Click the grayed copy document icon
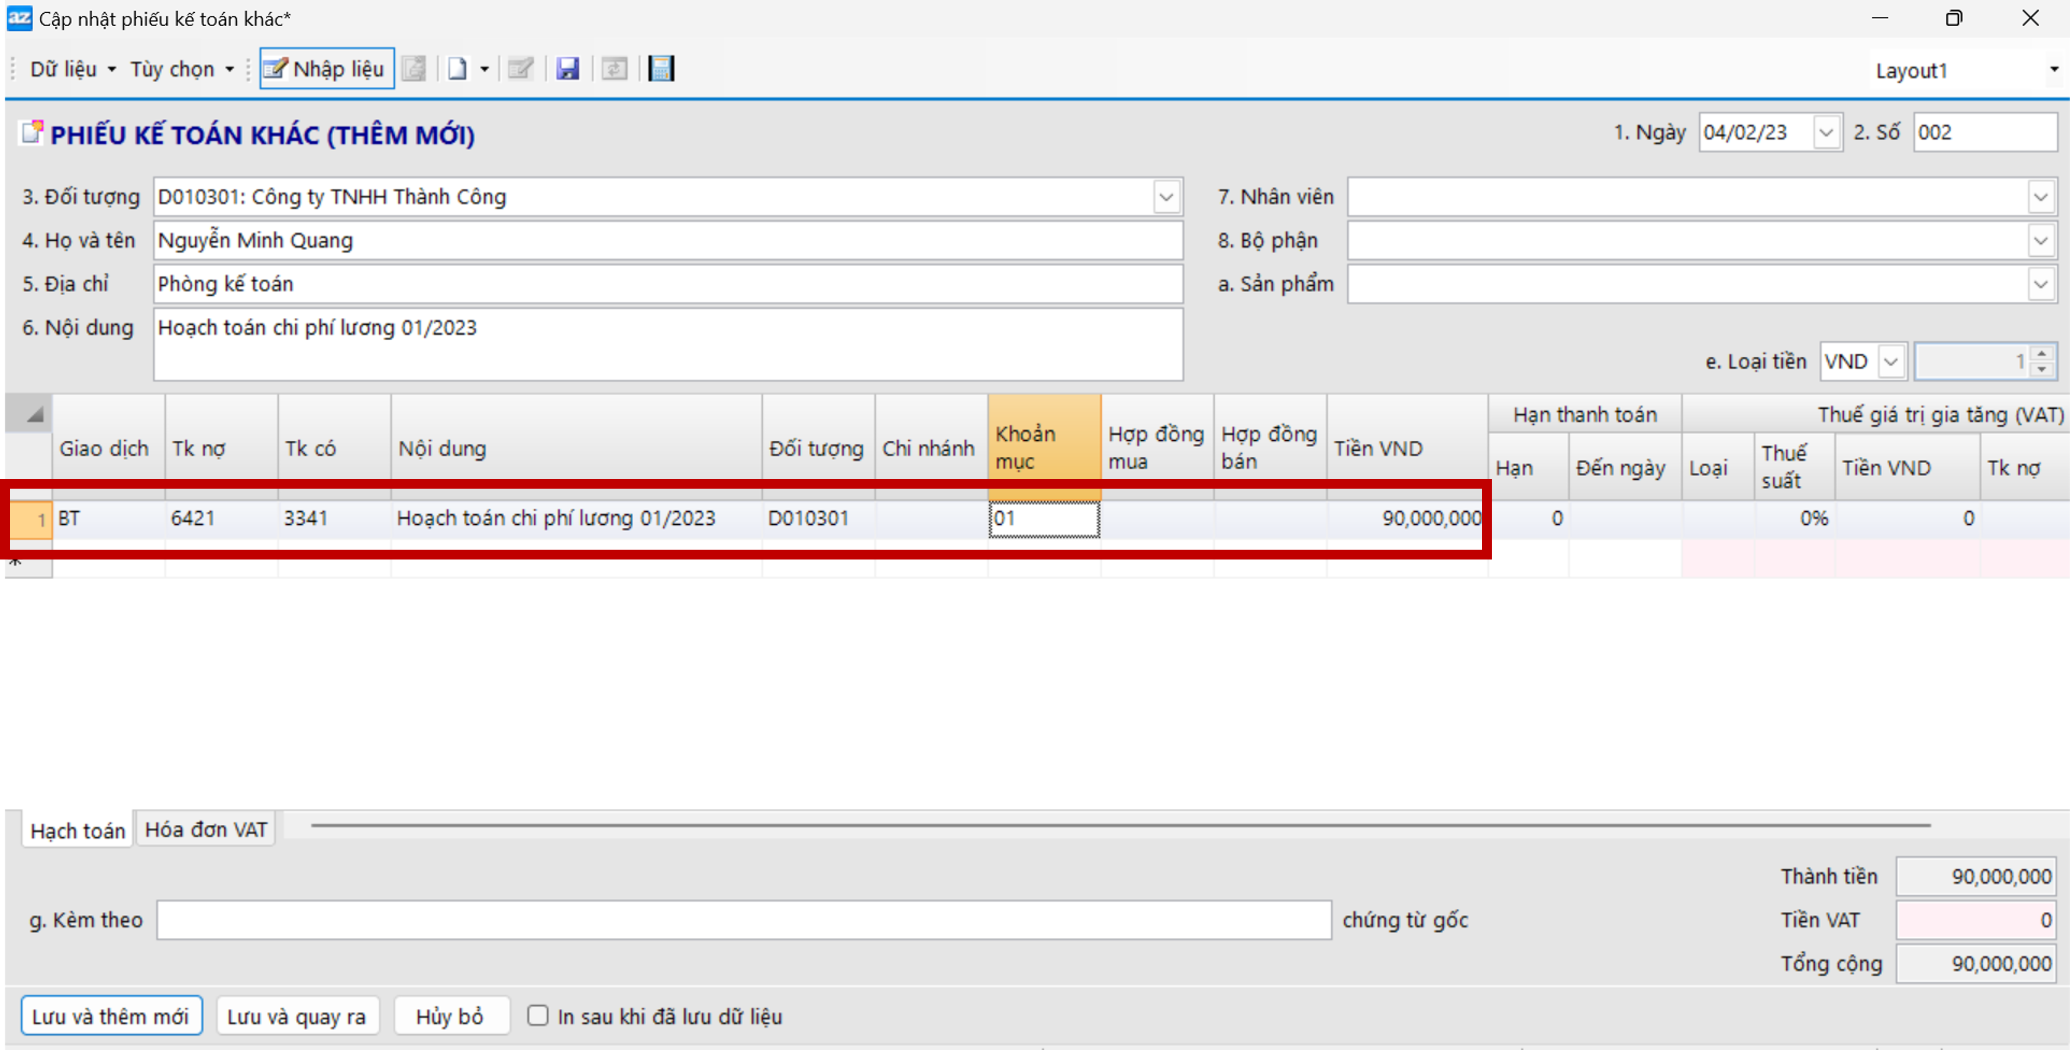Viewport: 2070px width, 1050px height. (414, 69)
